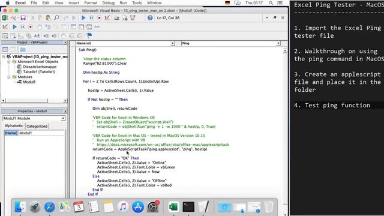Click Reset stop icon in top toolbar
The image size is (384, 216).
coord(99,18)
